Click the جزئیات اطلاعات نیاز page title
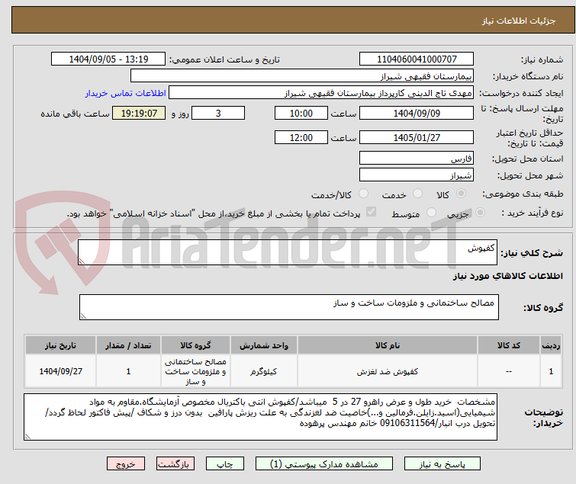 click(519, 21)
